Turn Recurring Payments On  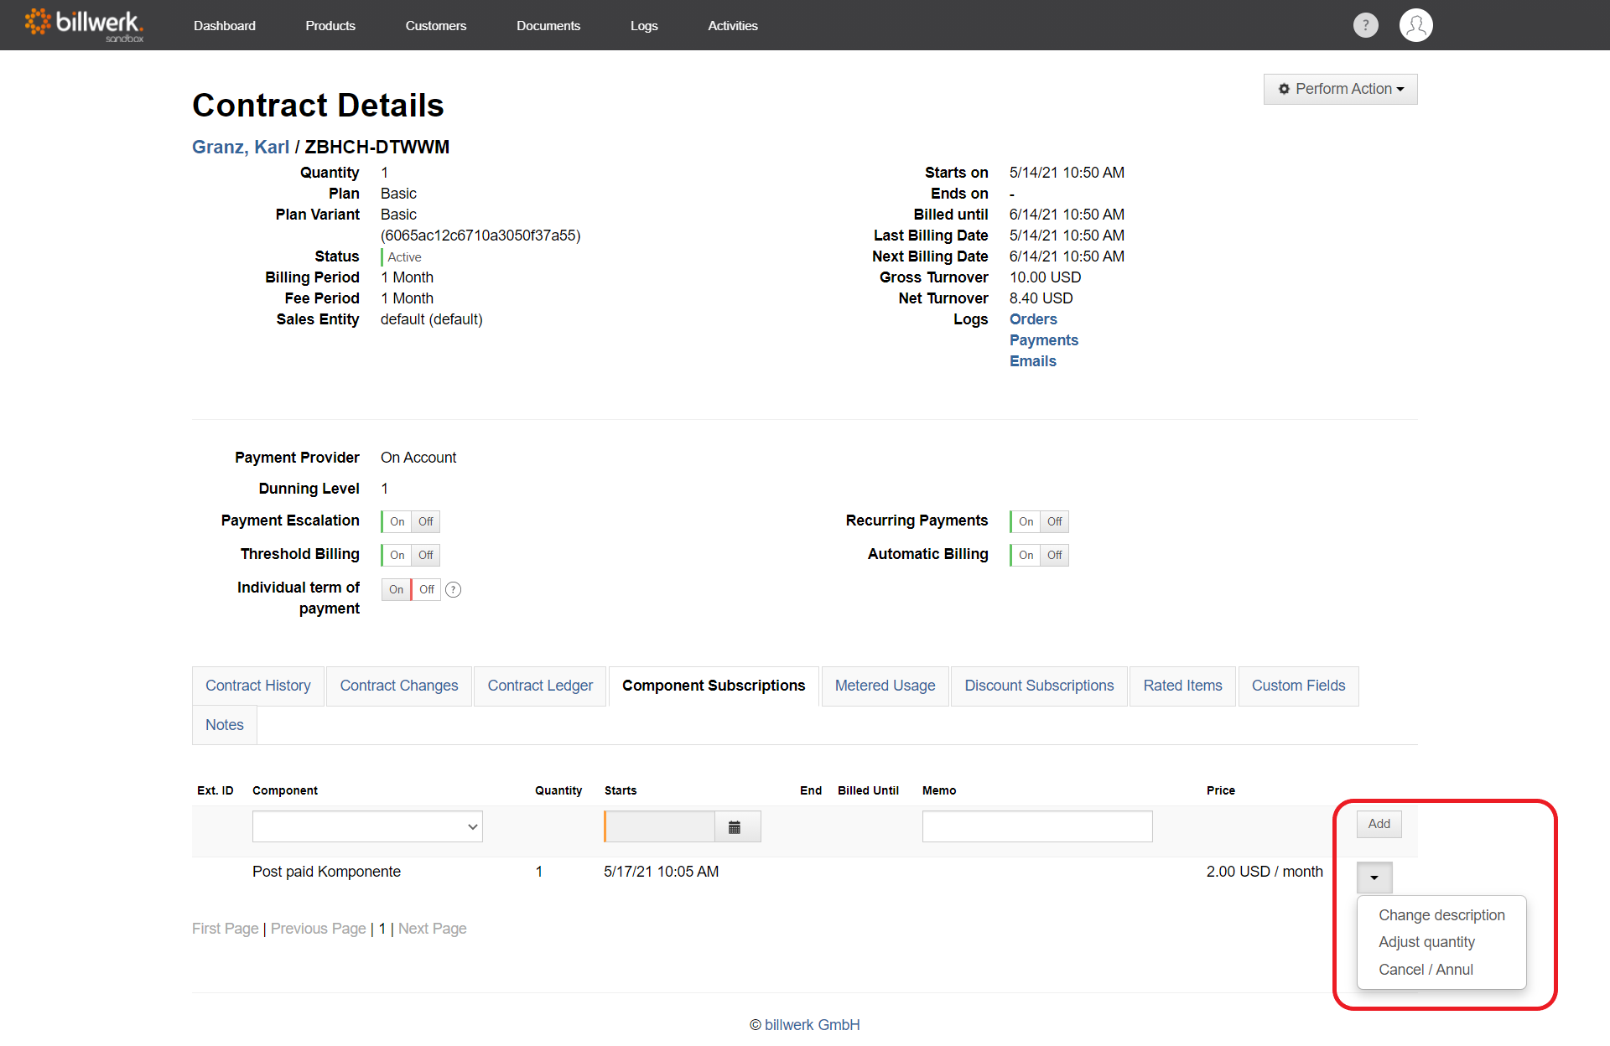click(x=1026, y=521)
